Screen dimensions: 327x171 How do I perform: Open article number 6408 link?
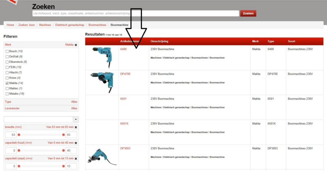coord(123,49)
